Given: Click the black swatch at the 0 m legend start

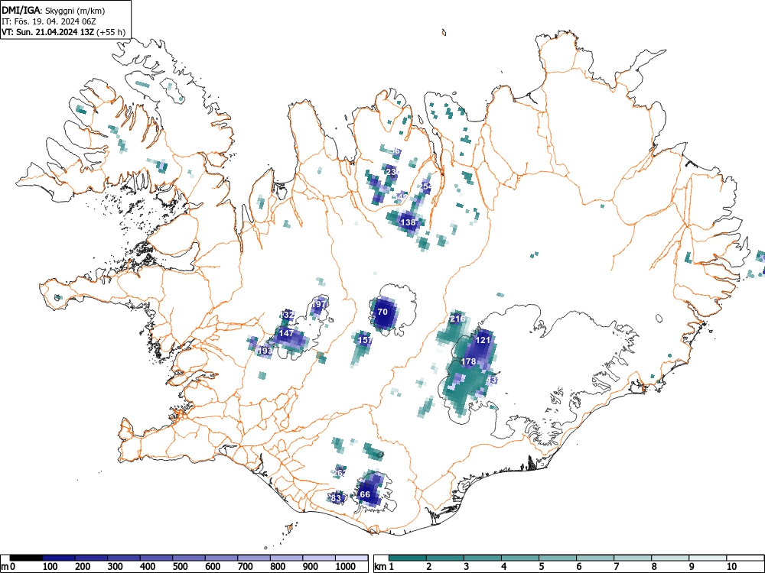Looking at the screenshot, I should (26, 558).
